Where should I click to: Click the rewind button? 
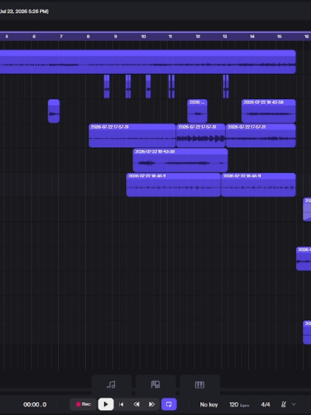(x=136, y=404)
